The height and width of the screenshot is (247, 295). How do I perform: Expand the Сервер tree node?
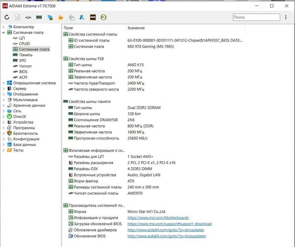pos(4,89)
